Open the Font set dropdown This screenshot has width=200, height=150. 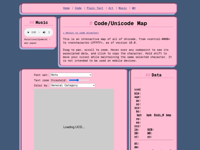tap(71, 75)
